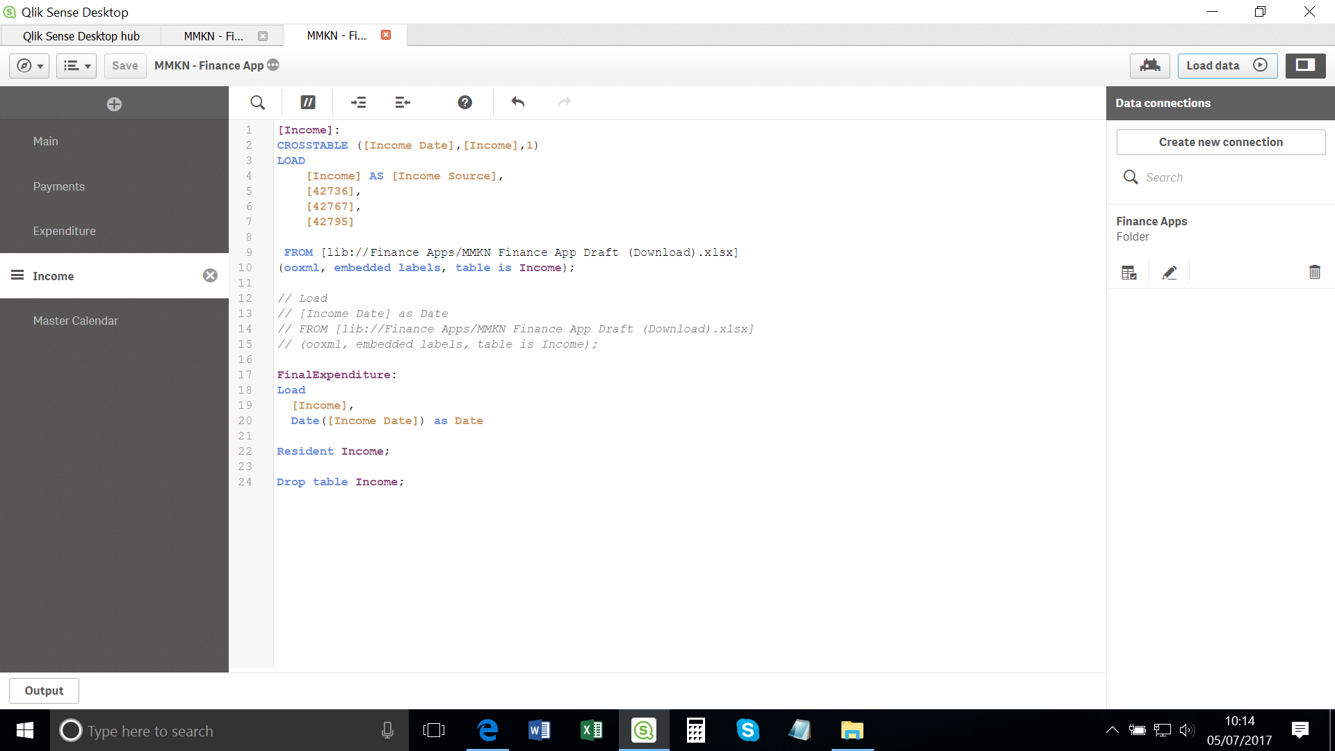Switch to first MMKN app tab

(x=213, y=36)
